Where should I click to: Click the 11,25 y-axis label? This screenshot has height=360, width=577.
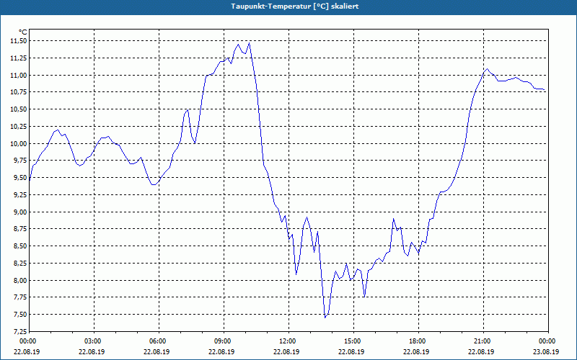[x=19, y=58]
